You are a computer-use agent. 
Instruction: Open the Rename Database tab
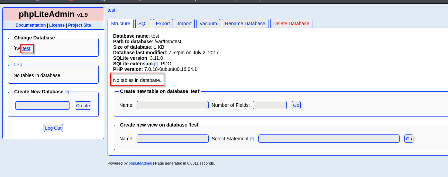click(x=245, y=24)
